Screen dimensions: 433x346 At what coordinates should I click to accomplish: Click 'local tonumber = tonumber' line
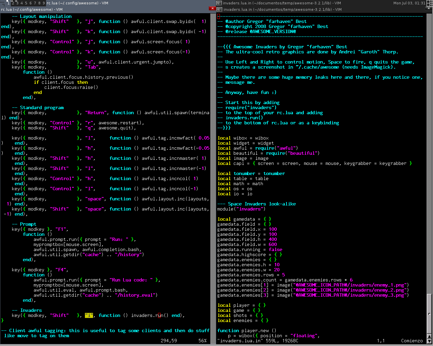tap(251, 173)
